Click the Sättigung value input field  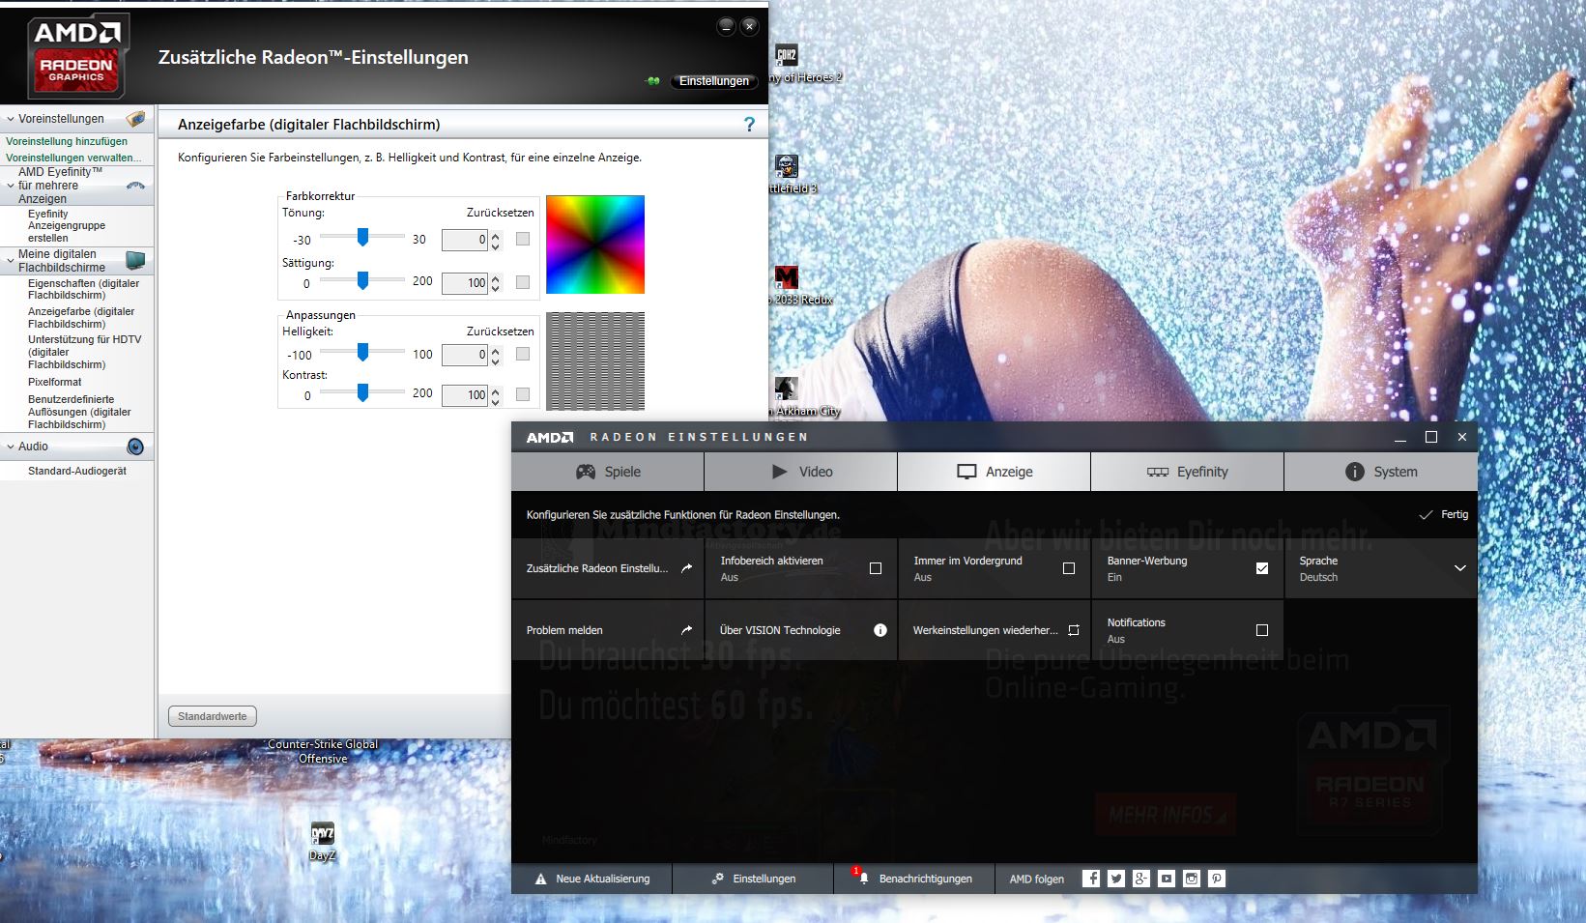coord(465,283)
